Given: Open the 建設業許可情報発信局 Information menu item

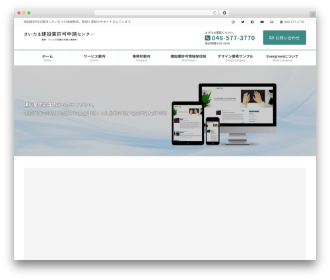Looking at the screenshot, I should 188,58.
